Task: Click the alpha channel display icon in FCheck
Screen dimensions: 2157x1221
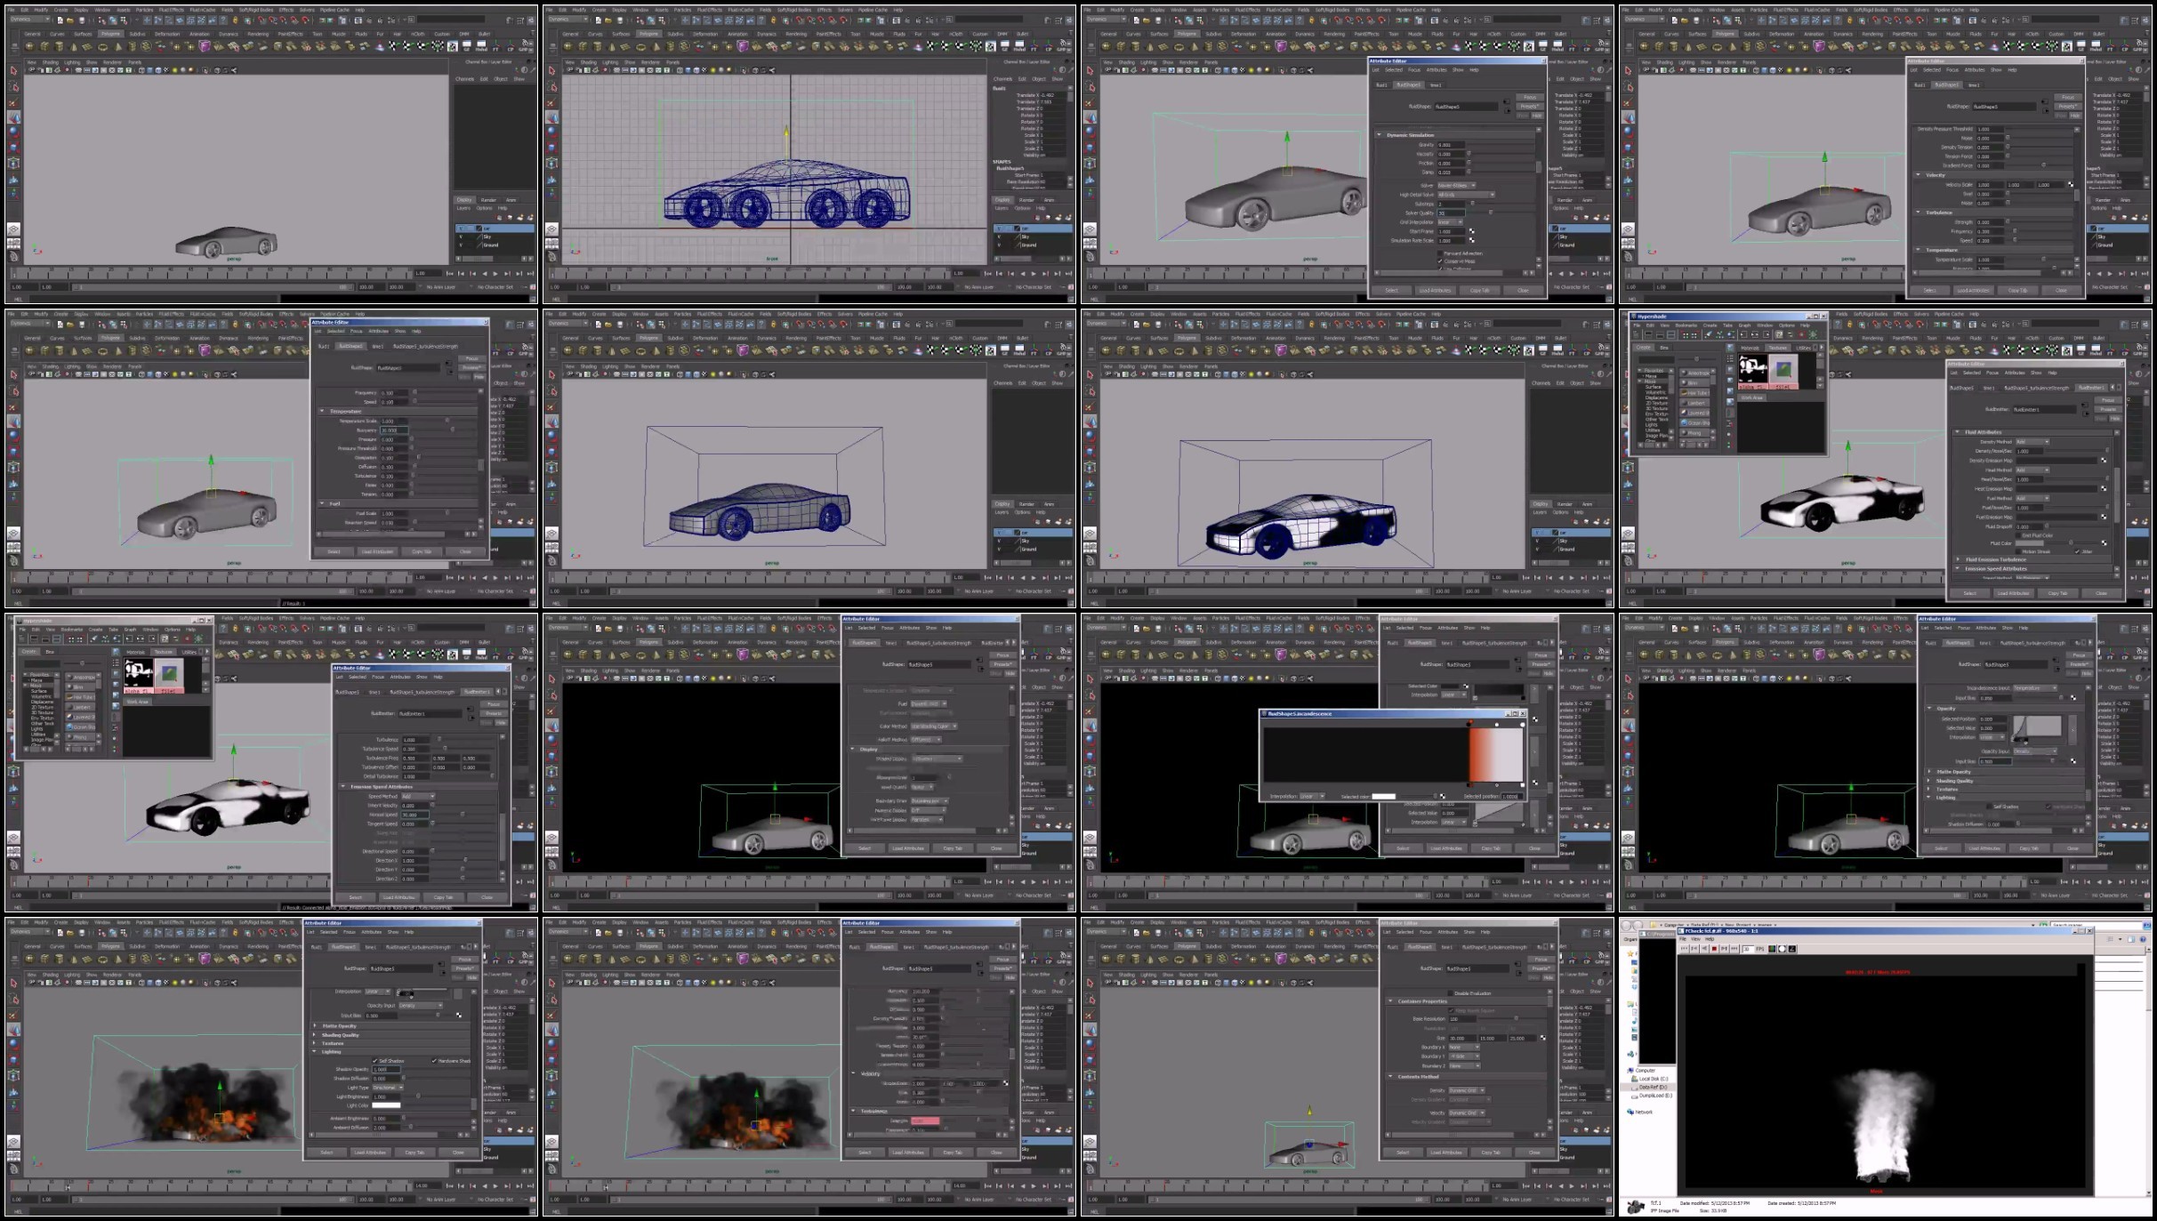Action: [1782, 949]
